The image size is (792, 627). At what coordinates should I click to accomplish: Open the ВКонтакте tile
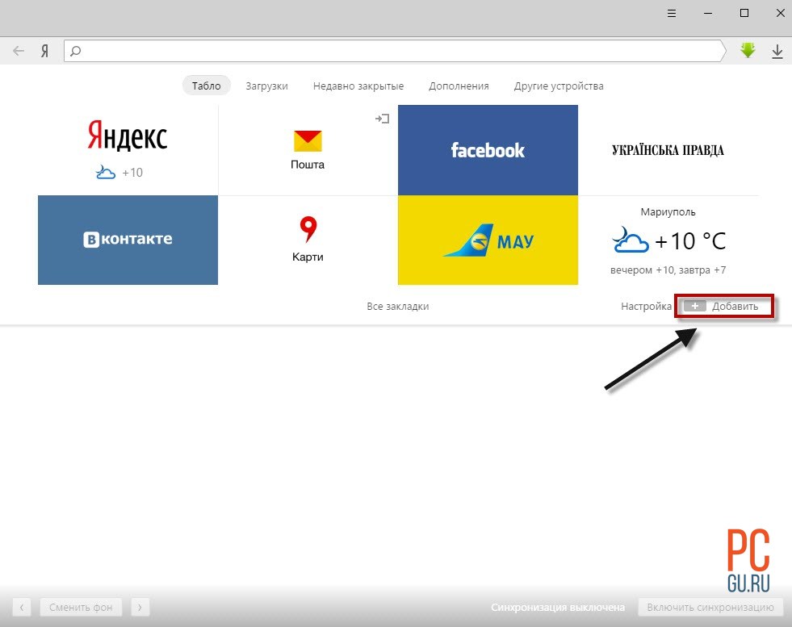[128, 240]
